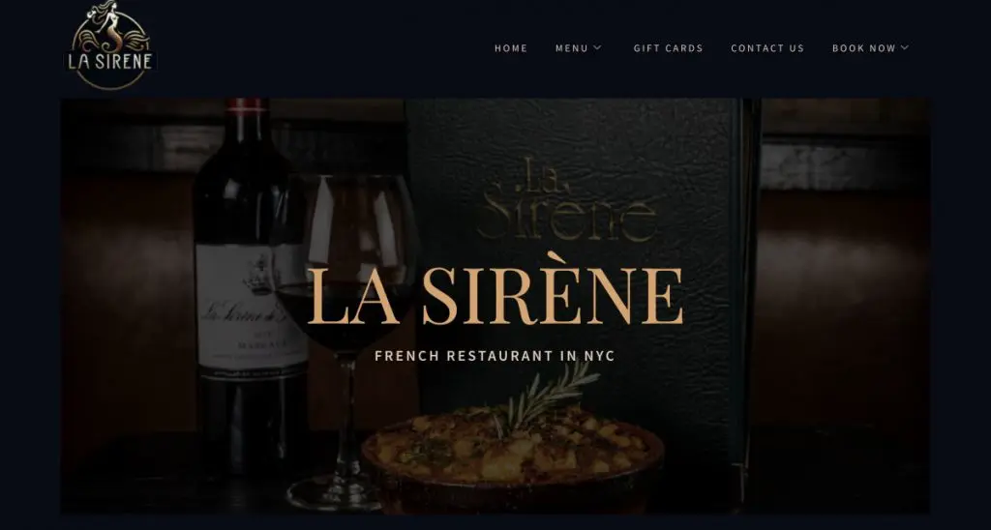Open the GIFT CARDS page

(x=668, y=48)
